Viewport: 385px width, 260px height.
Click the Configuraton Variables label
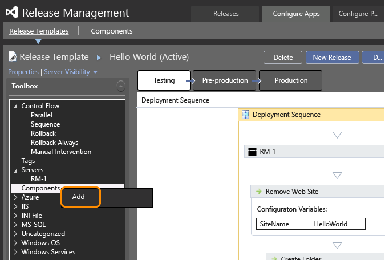click(292, 209)
